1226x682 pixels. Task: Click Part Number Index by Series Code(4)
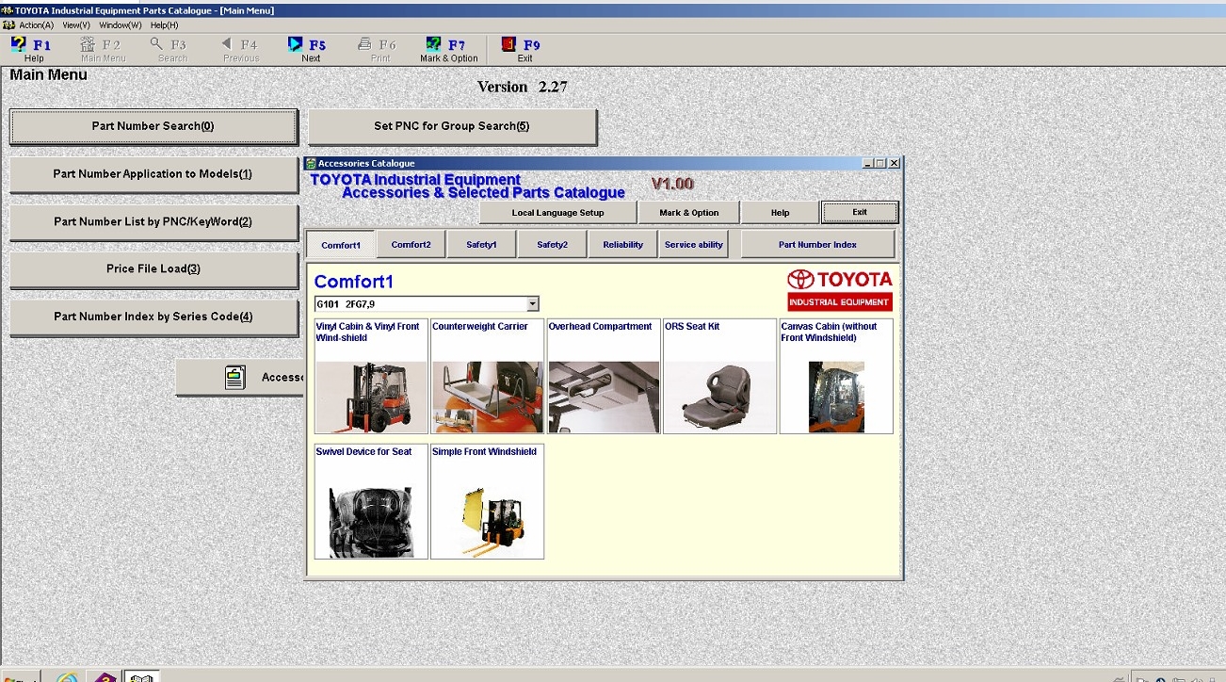tap(153, 317)
